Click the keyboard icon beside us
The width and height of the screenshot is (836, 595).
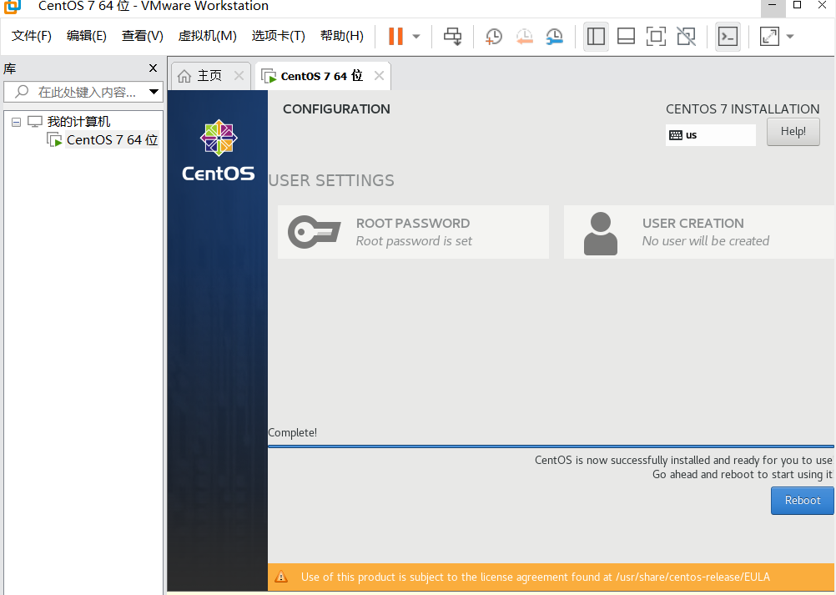[676, 135]
